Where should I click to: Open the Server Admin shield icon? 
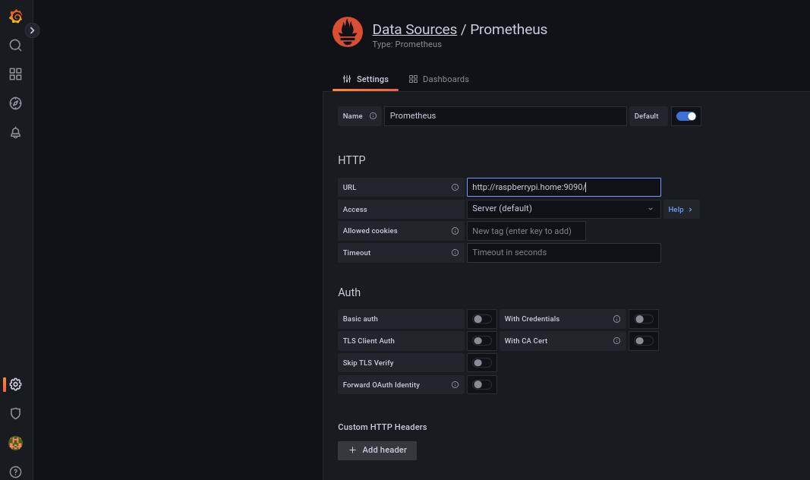pyautogui.click(x=15, y=413)
